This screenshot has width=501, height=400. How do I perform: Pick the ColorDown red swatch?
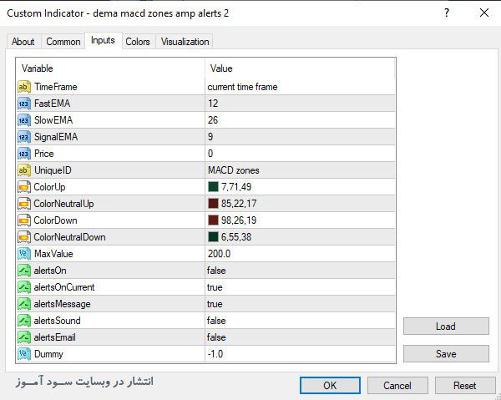213,220
